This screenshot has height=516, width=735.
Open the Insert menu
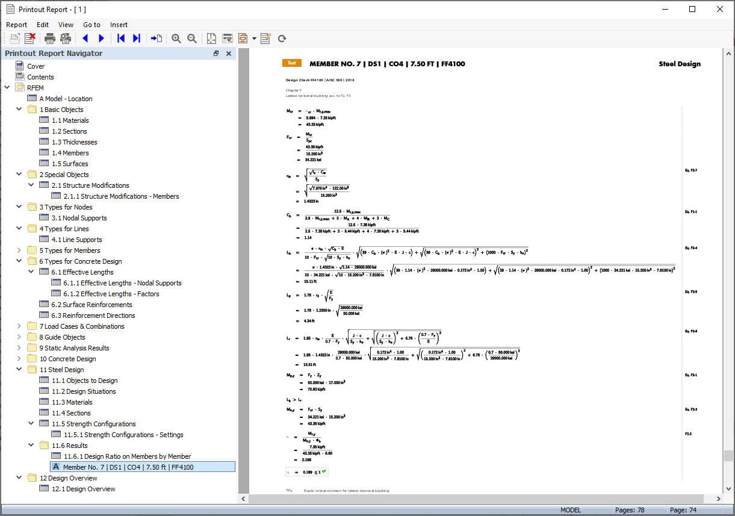click(x=119, y=25)
